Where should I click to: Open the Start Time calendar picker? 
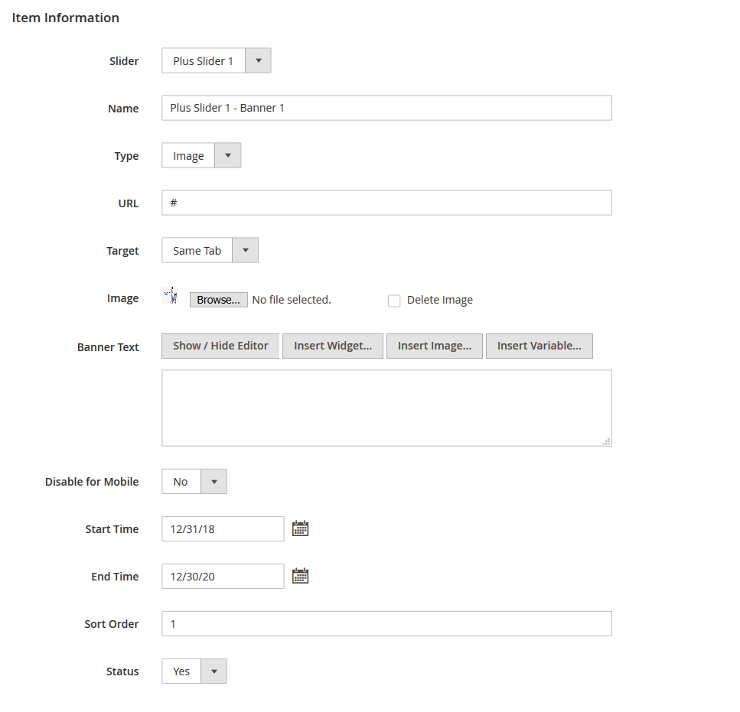(x=300, y=528)
